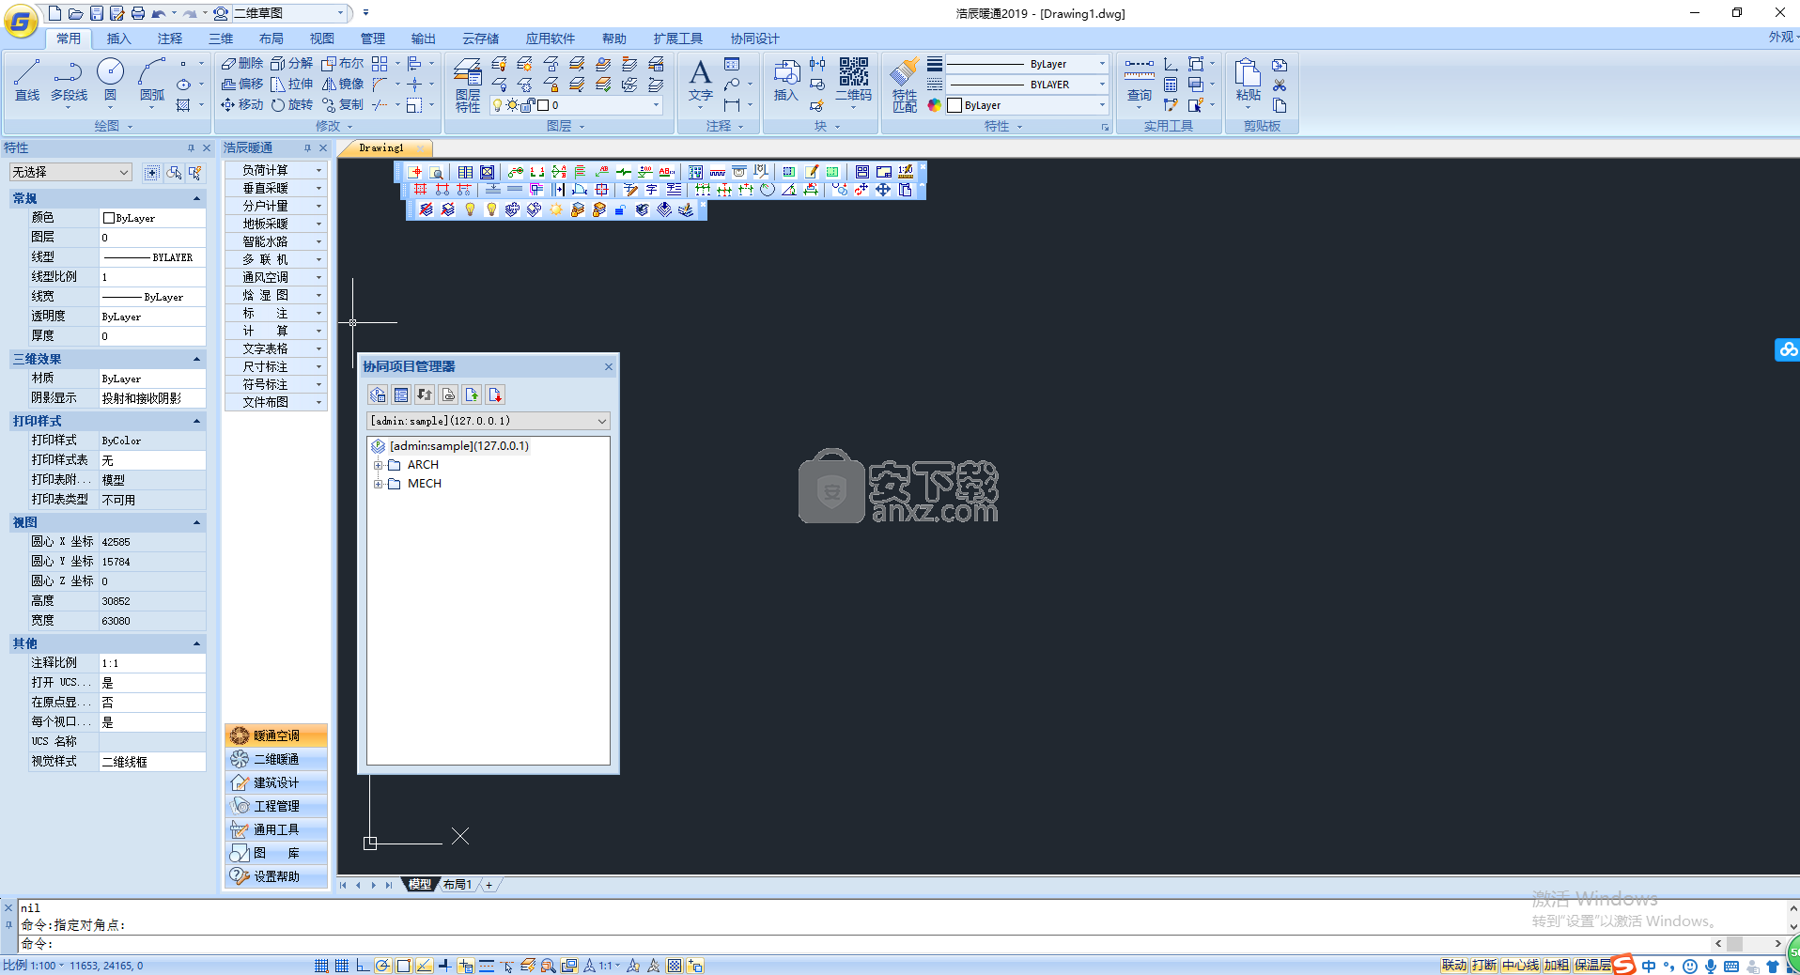Toggle polar tracking icon in status bar
This screenshot has width=1800, height=975.
(382, 966)
